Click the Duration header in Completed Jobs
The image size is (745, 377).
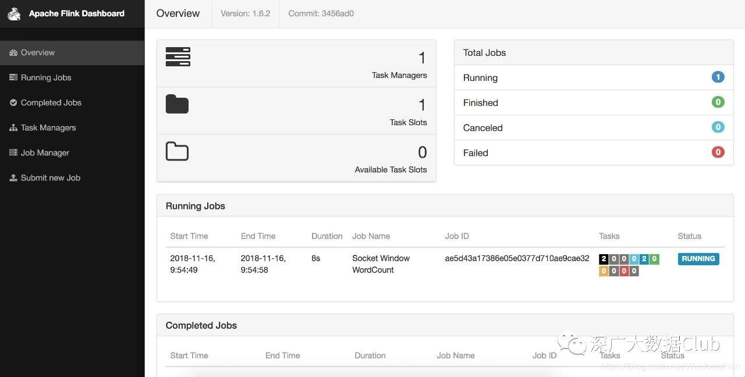(x=370, y=355)
